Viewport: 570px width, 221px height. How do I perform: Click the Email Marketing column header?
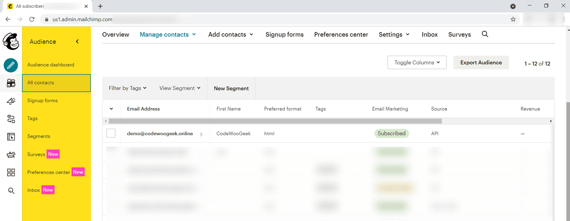pos(390,109)
